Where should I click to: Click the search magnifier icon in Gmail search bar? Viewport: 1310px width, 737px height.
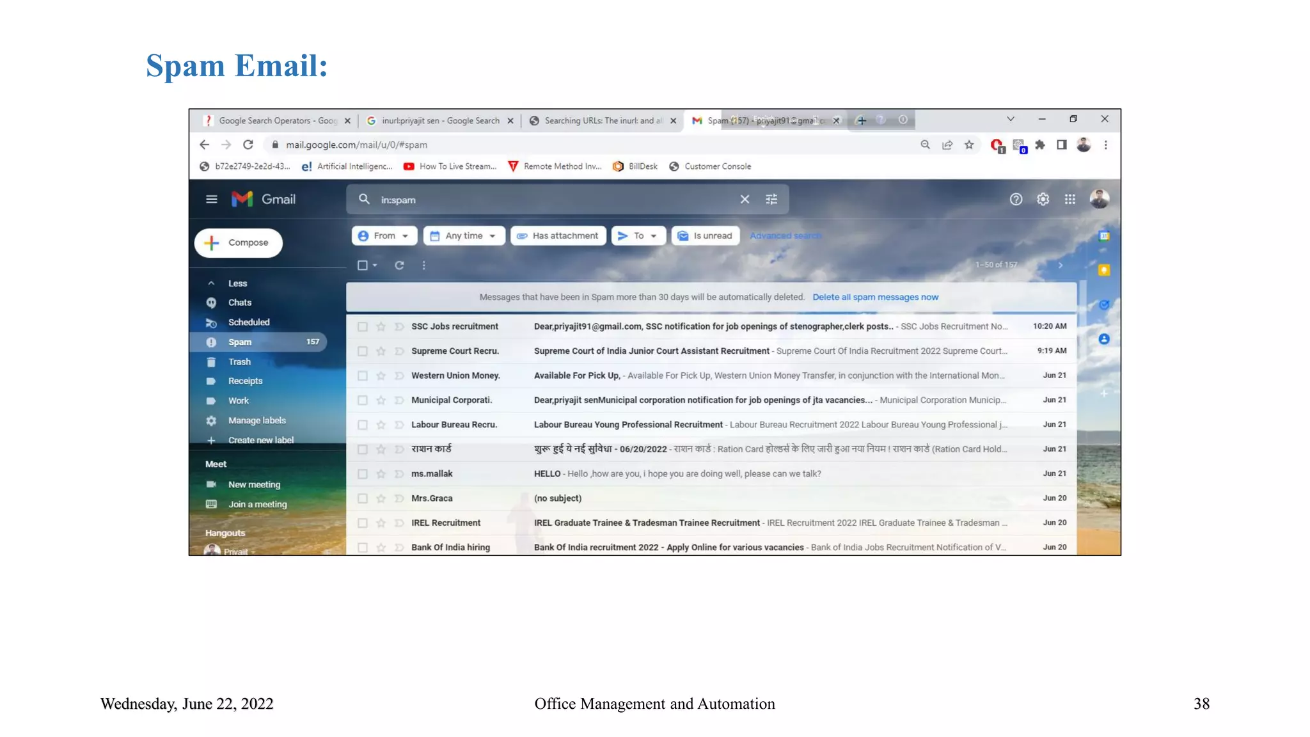pos(364,199)
